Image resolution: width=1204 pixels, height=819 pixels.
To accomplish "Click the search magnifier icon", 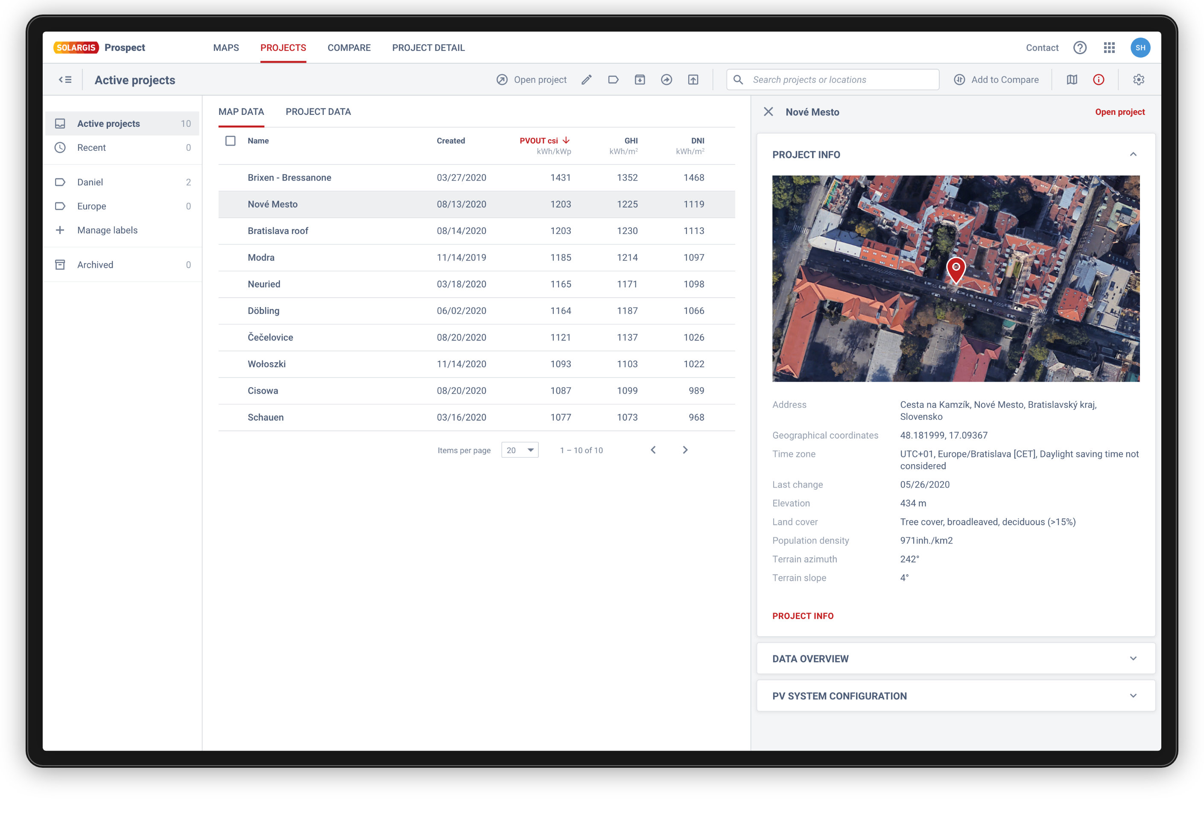I will click(738, 80).
